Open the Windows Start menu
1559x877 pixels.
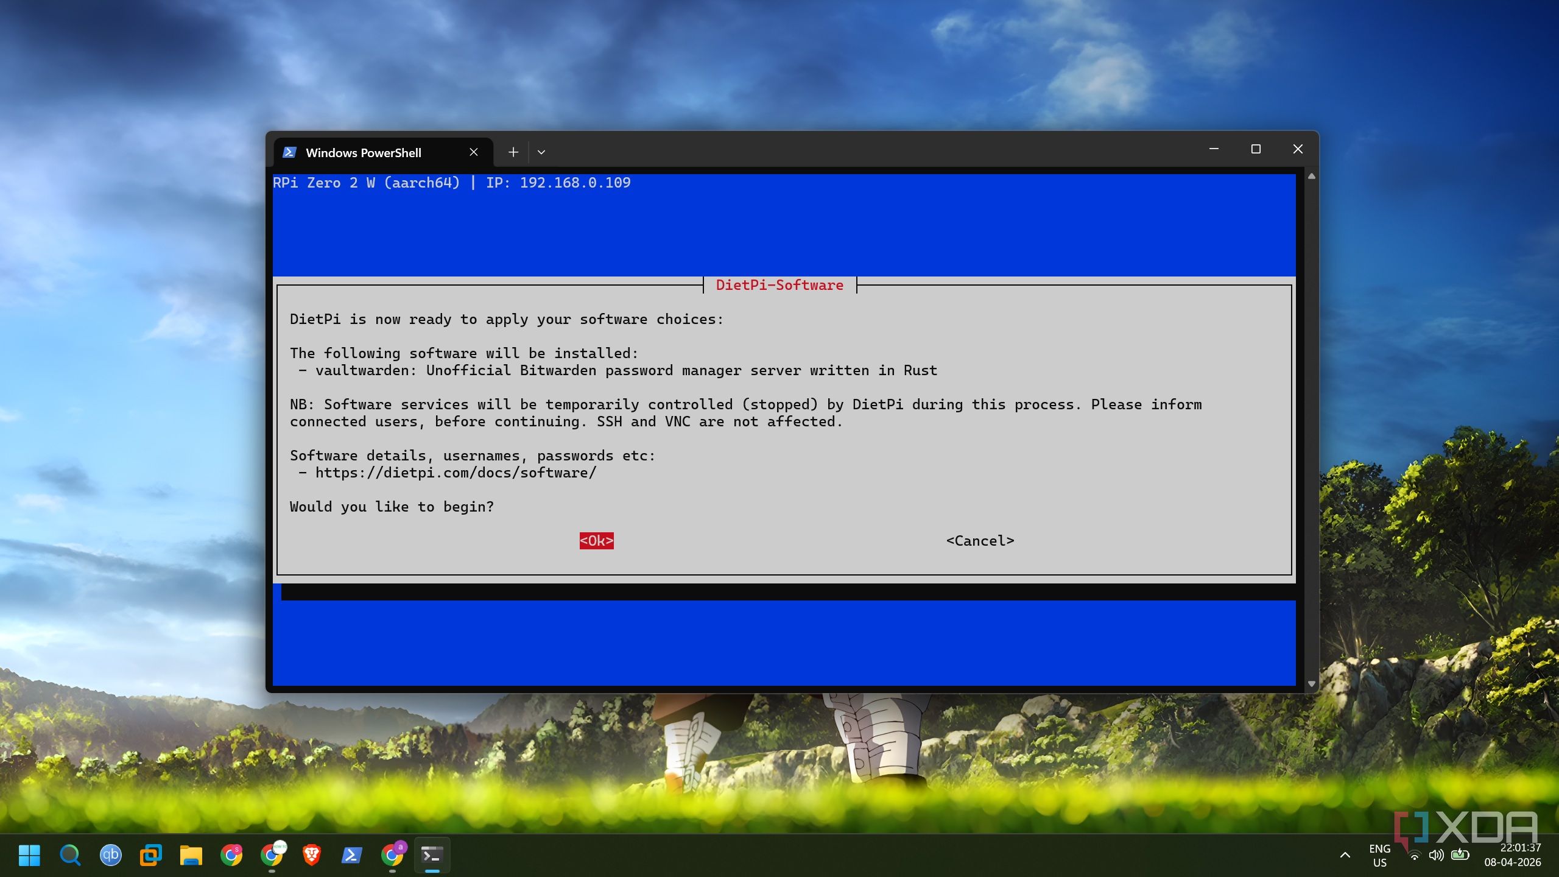point(29,855)
